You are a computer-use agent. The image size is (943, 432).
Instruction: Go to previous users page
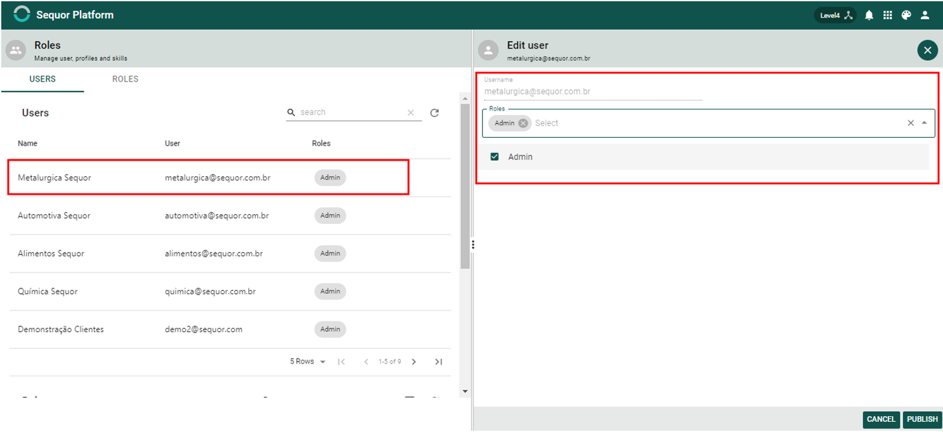tap(365, 362)
